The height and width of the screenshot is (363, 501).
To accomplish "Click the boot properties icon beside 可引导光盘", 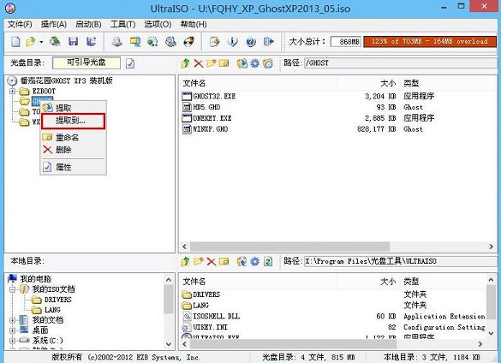I will 130,63.
